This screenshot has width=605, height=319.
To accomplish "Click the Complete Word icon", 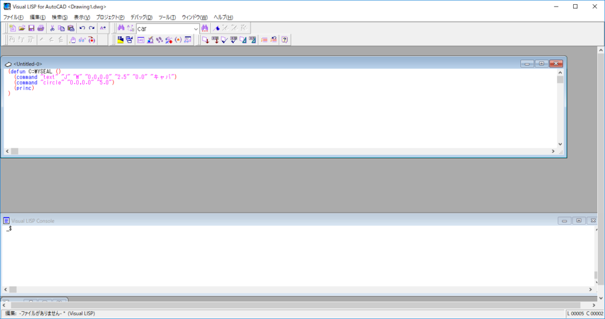I will [103, 28].
